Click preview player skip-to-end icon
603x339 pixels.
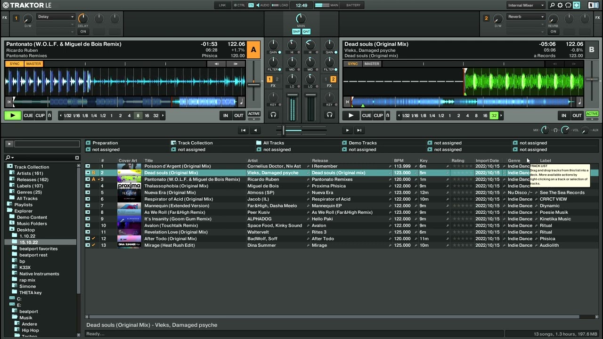point(359,130)
